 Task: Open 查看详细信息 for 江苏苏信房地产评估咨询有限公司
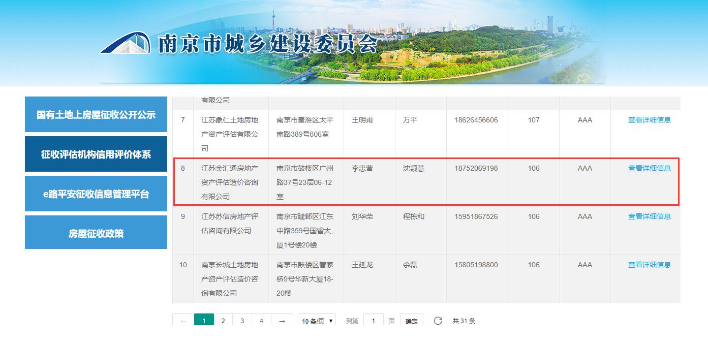(649, 216)
